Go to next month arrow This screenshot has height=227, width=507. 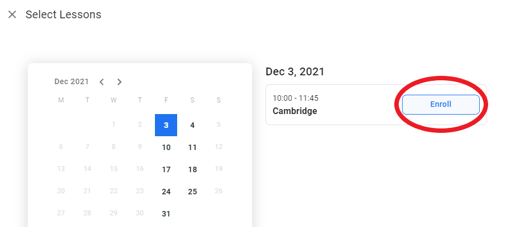tap(119, 82)
